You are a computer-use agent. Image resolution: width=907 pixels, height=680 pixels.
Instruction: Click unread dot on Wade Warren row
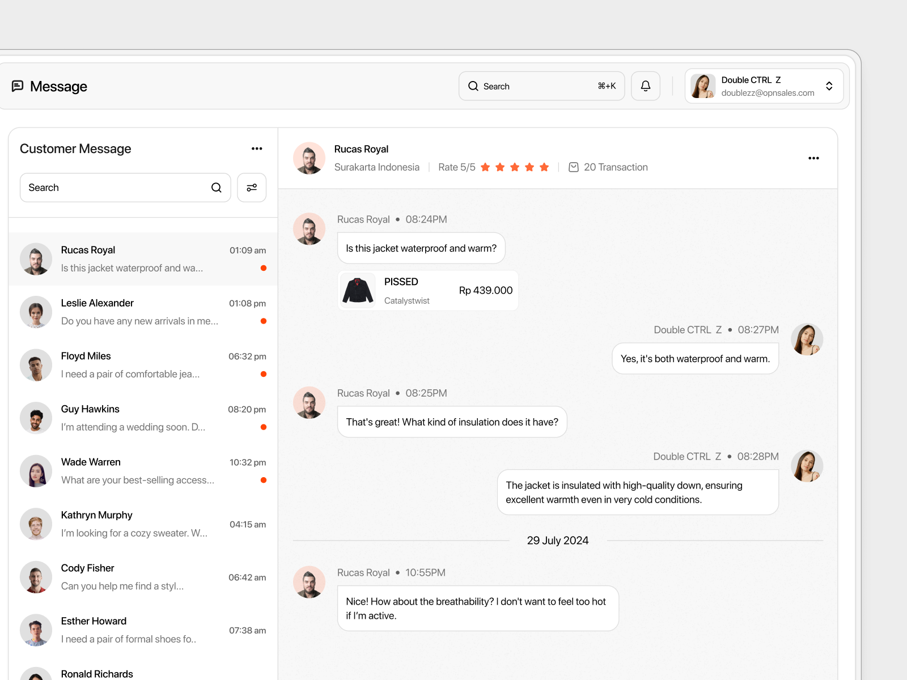pos(264,480)
